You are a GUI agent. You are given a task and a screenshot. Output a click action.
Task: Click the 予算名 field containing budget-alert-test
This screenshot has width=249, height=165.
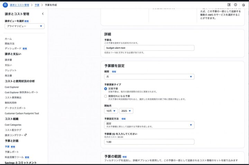pos(149,48)
